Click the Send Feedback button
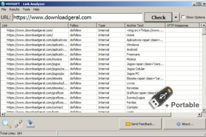The width and height of the screenshot is (206, 137). [x=140, y=124]
